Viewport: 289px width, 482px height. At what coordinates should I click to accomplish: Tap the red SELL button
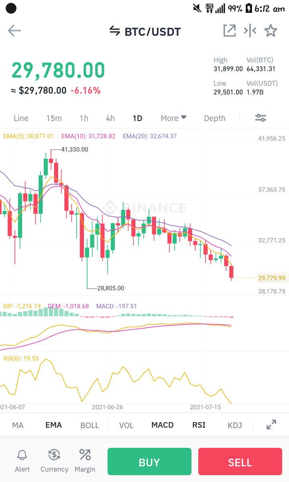[240, 461]
